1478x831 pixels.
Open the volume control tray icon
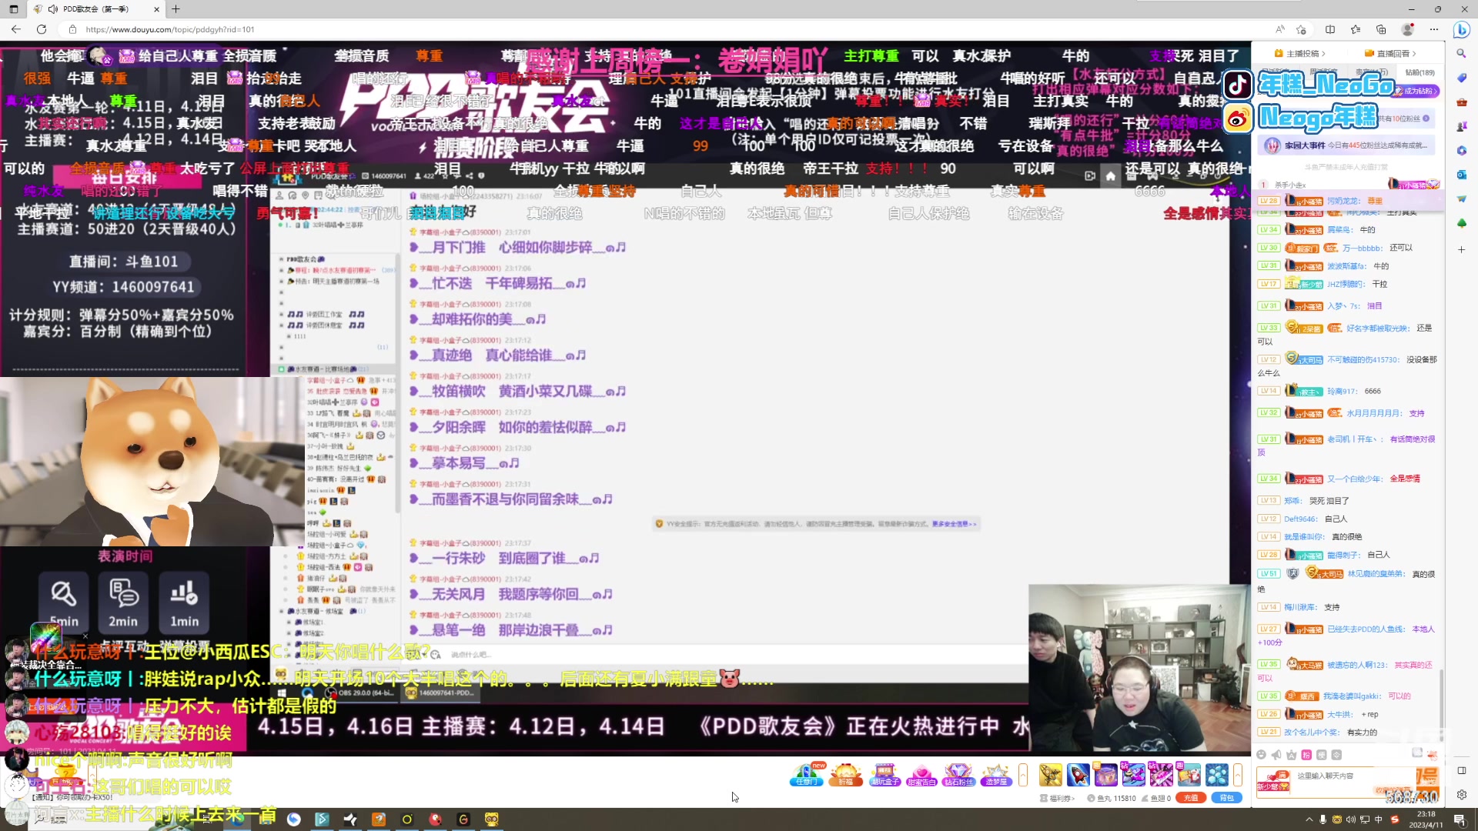[x=1351, y=819]
